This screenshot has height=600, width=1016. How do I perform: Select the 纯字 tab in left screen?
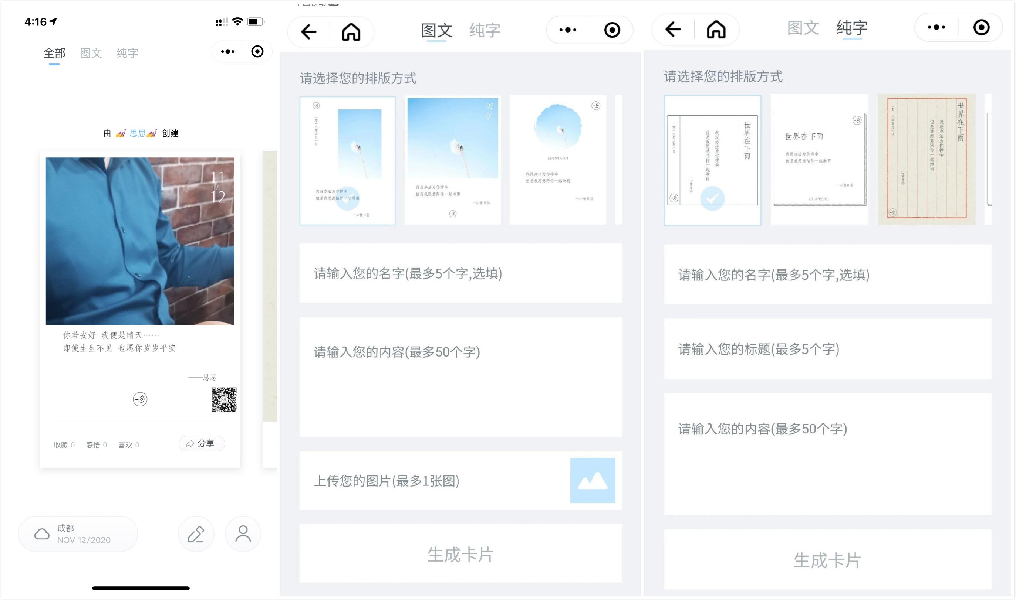click(127, 53)
